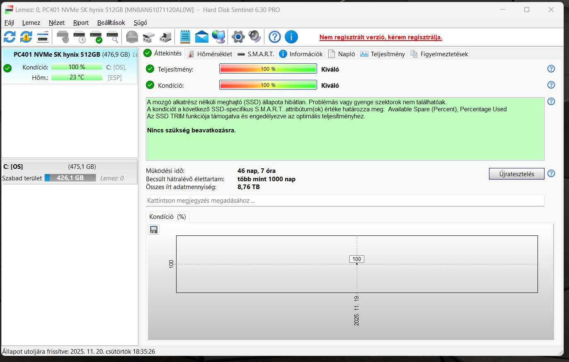Click the green check icon beside Teljesítmény

(150, 69)
